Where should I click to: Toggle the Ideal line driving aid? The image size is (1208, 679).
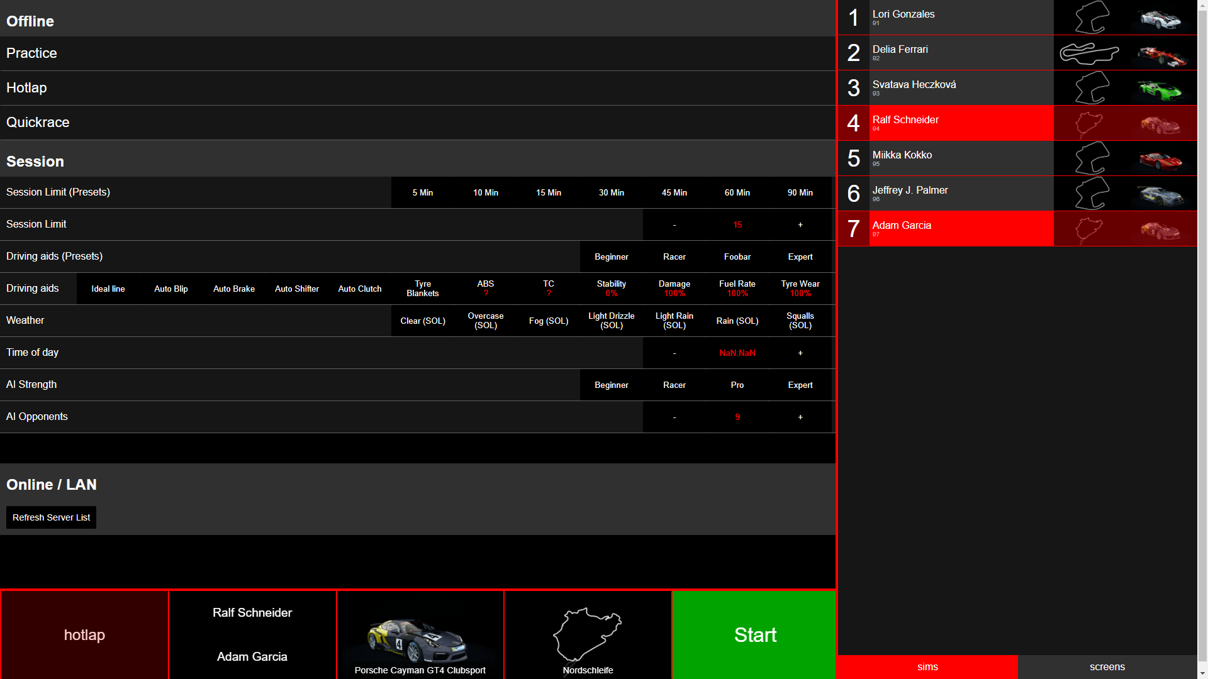pyautogui.click(x=108, y=289)
